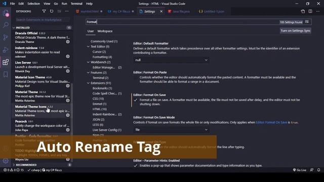The height and width of the screenshot is (182, 324).
Task: Collapse the Features settings group
Action: (x=88, y=73)
